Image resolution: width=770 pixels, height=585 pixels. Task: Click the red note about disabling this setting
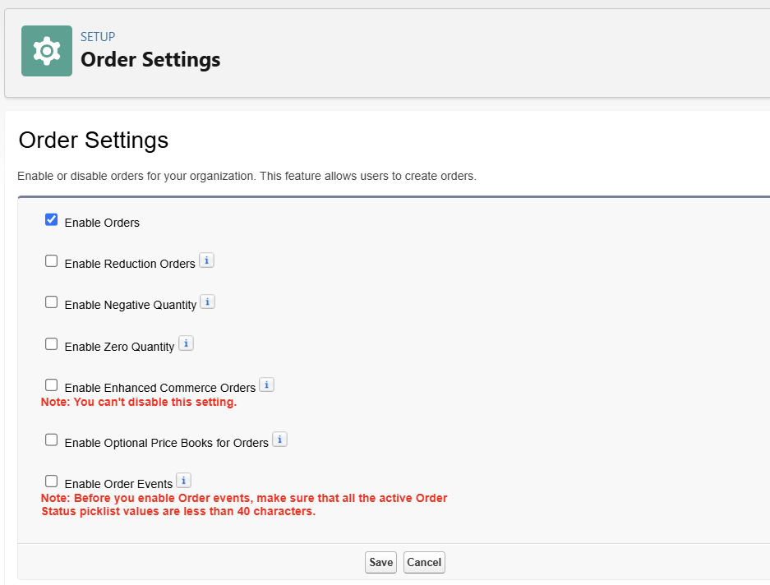139,403
